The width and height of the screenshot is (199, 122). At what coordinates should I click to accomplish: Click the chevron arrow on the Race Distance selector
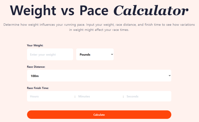tap(169, 76)
